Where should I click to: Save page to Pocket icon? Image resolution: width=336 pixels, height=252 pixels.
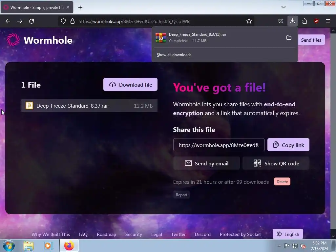[x=281, y=21]
